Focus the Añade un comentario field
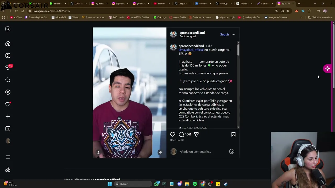The image size is (335, 188). click(x=203, y=151)
